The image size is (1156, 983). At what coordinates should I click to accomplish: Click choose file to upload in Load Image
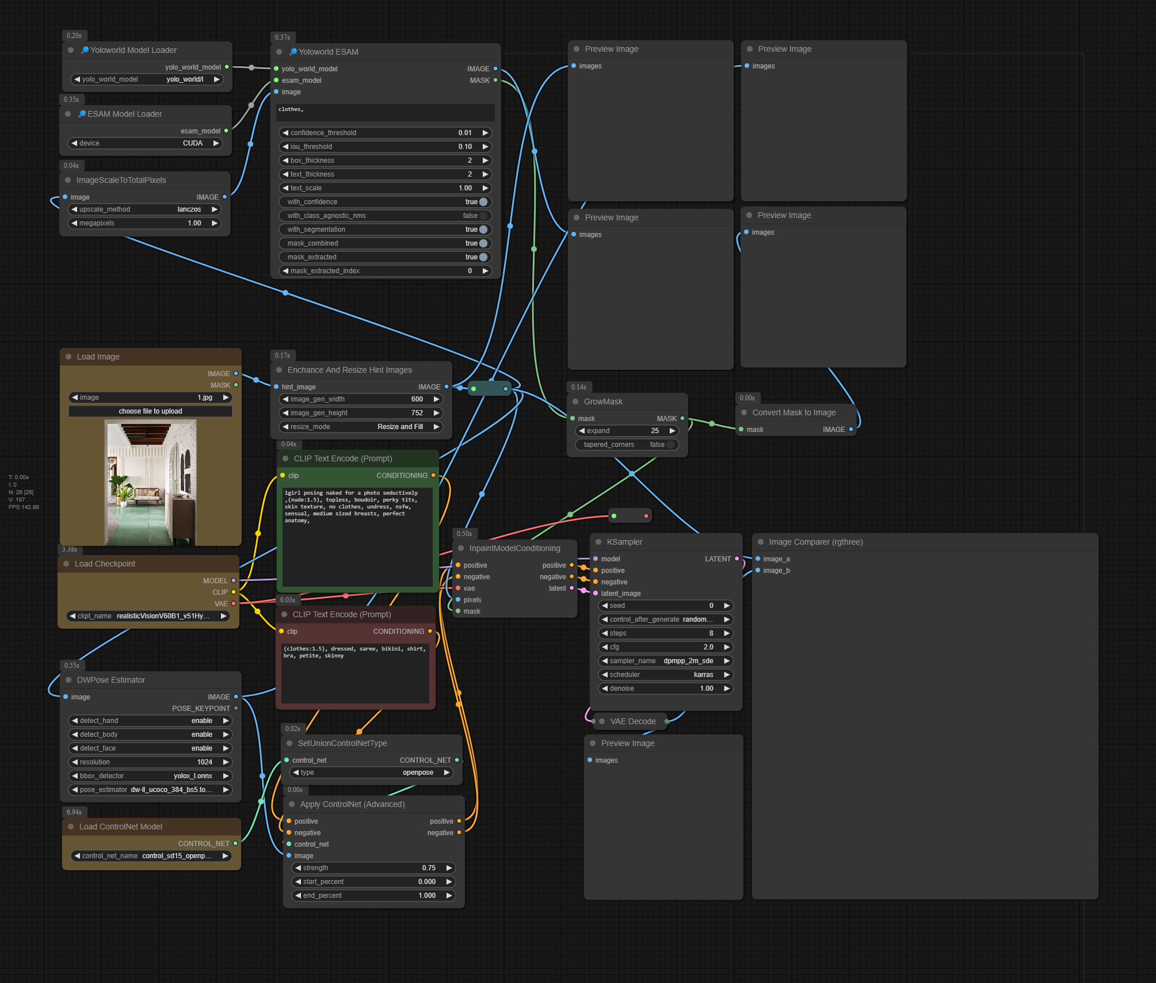tap(150, 411)
